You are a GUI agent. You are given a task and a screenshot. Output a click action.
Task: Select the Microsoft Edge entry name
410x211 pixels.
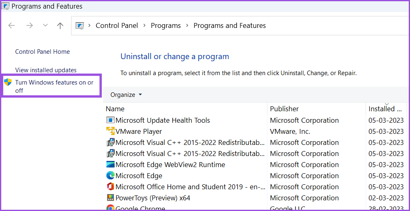pos(139,176)
